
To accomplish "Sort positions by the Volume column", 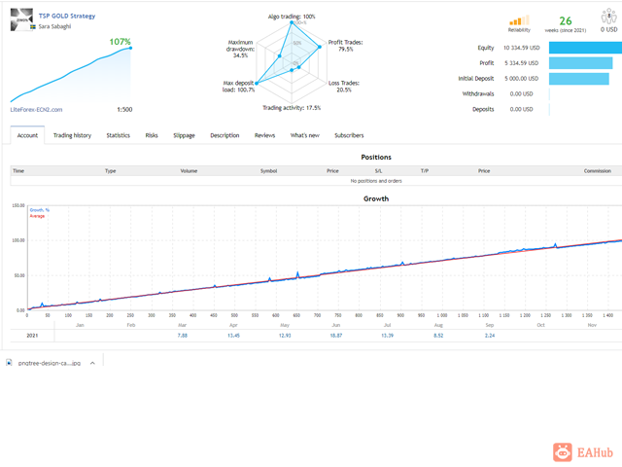I will pyautogui.click(x=189, y=171).
